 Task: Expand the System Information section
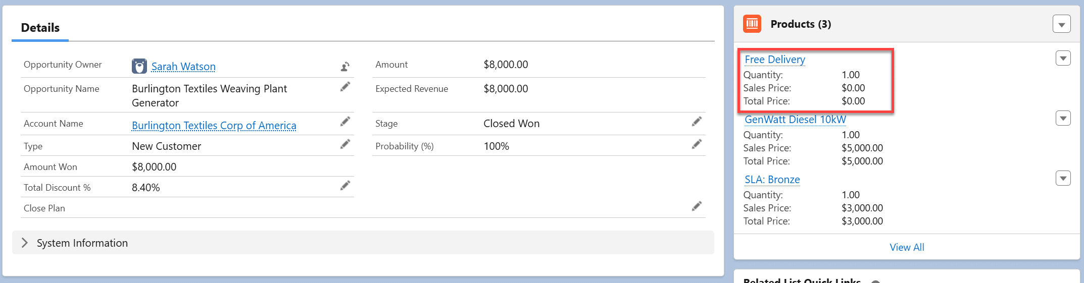point(25,243)
